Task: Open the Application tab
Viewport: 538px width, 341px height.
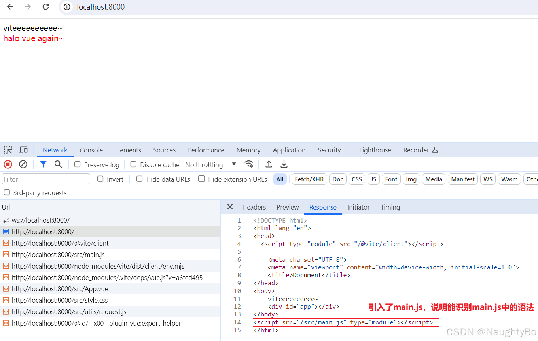Action: [289, 150]
